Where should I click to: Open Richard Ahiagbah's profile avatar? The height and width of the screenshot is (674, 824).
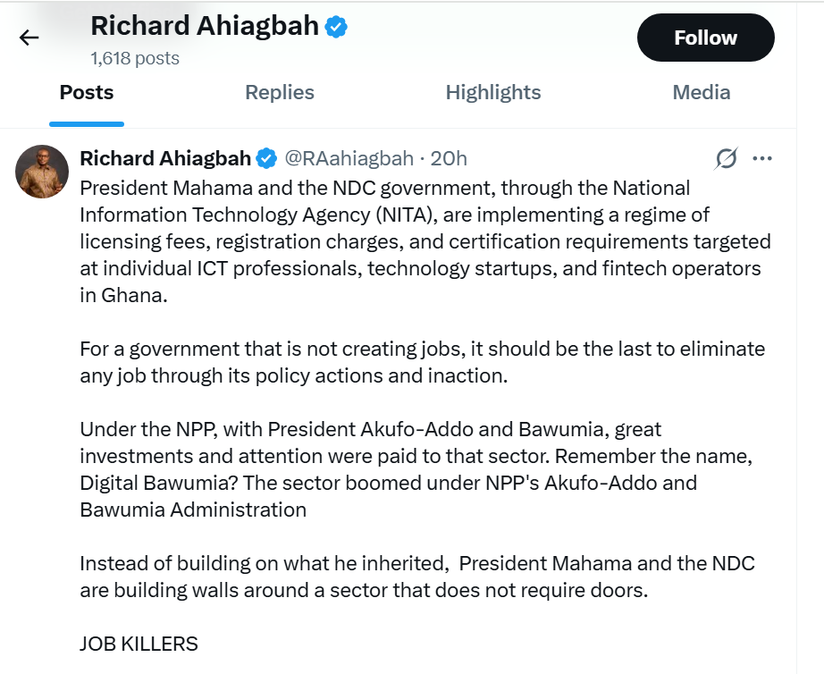point(42,172)
